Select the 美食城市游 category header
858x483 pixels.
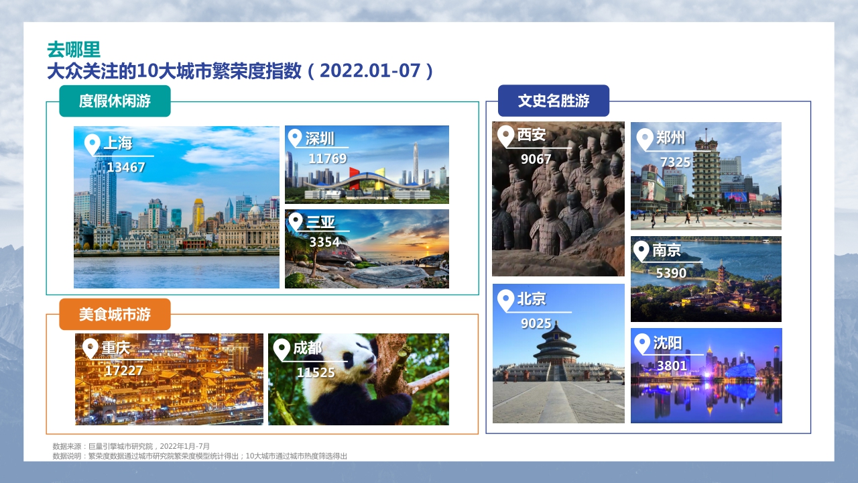click(x=115, y=313)
